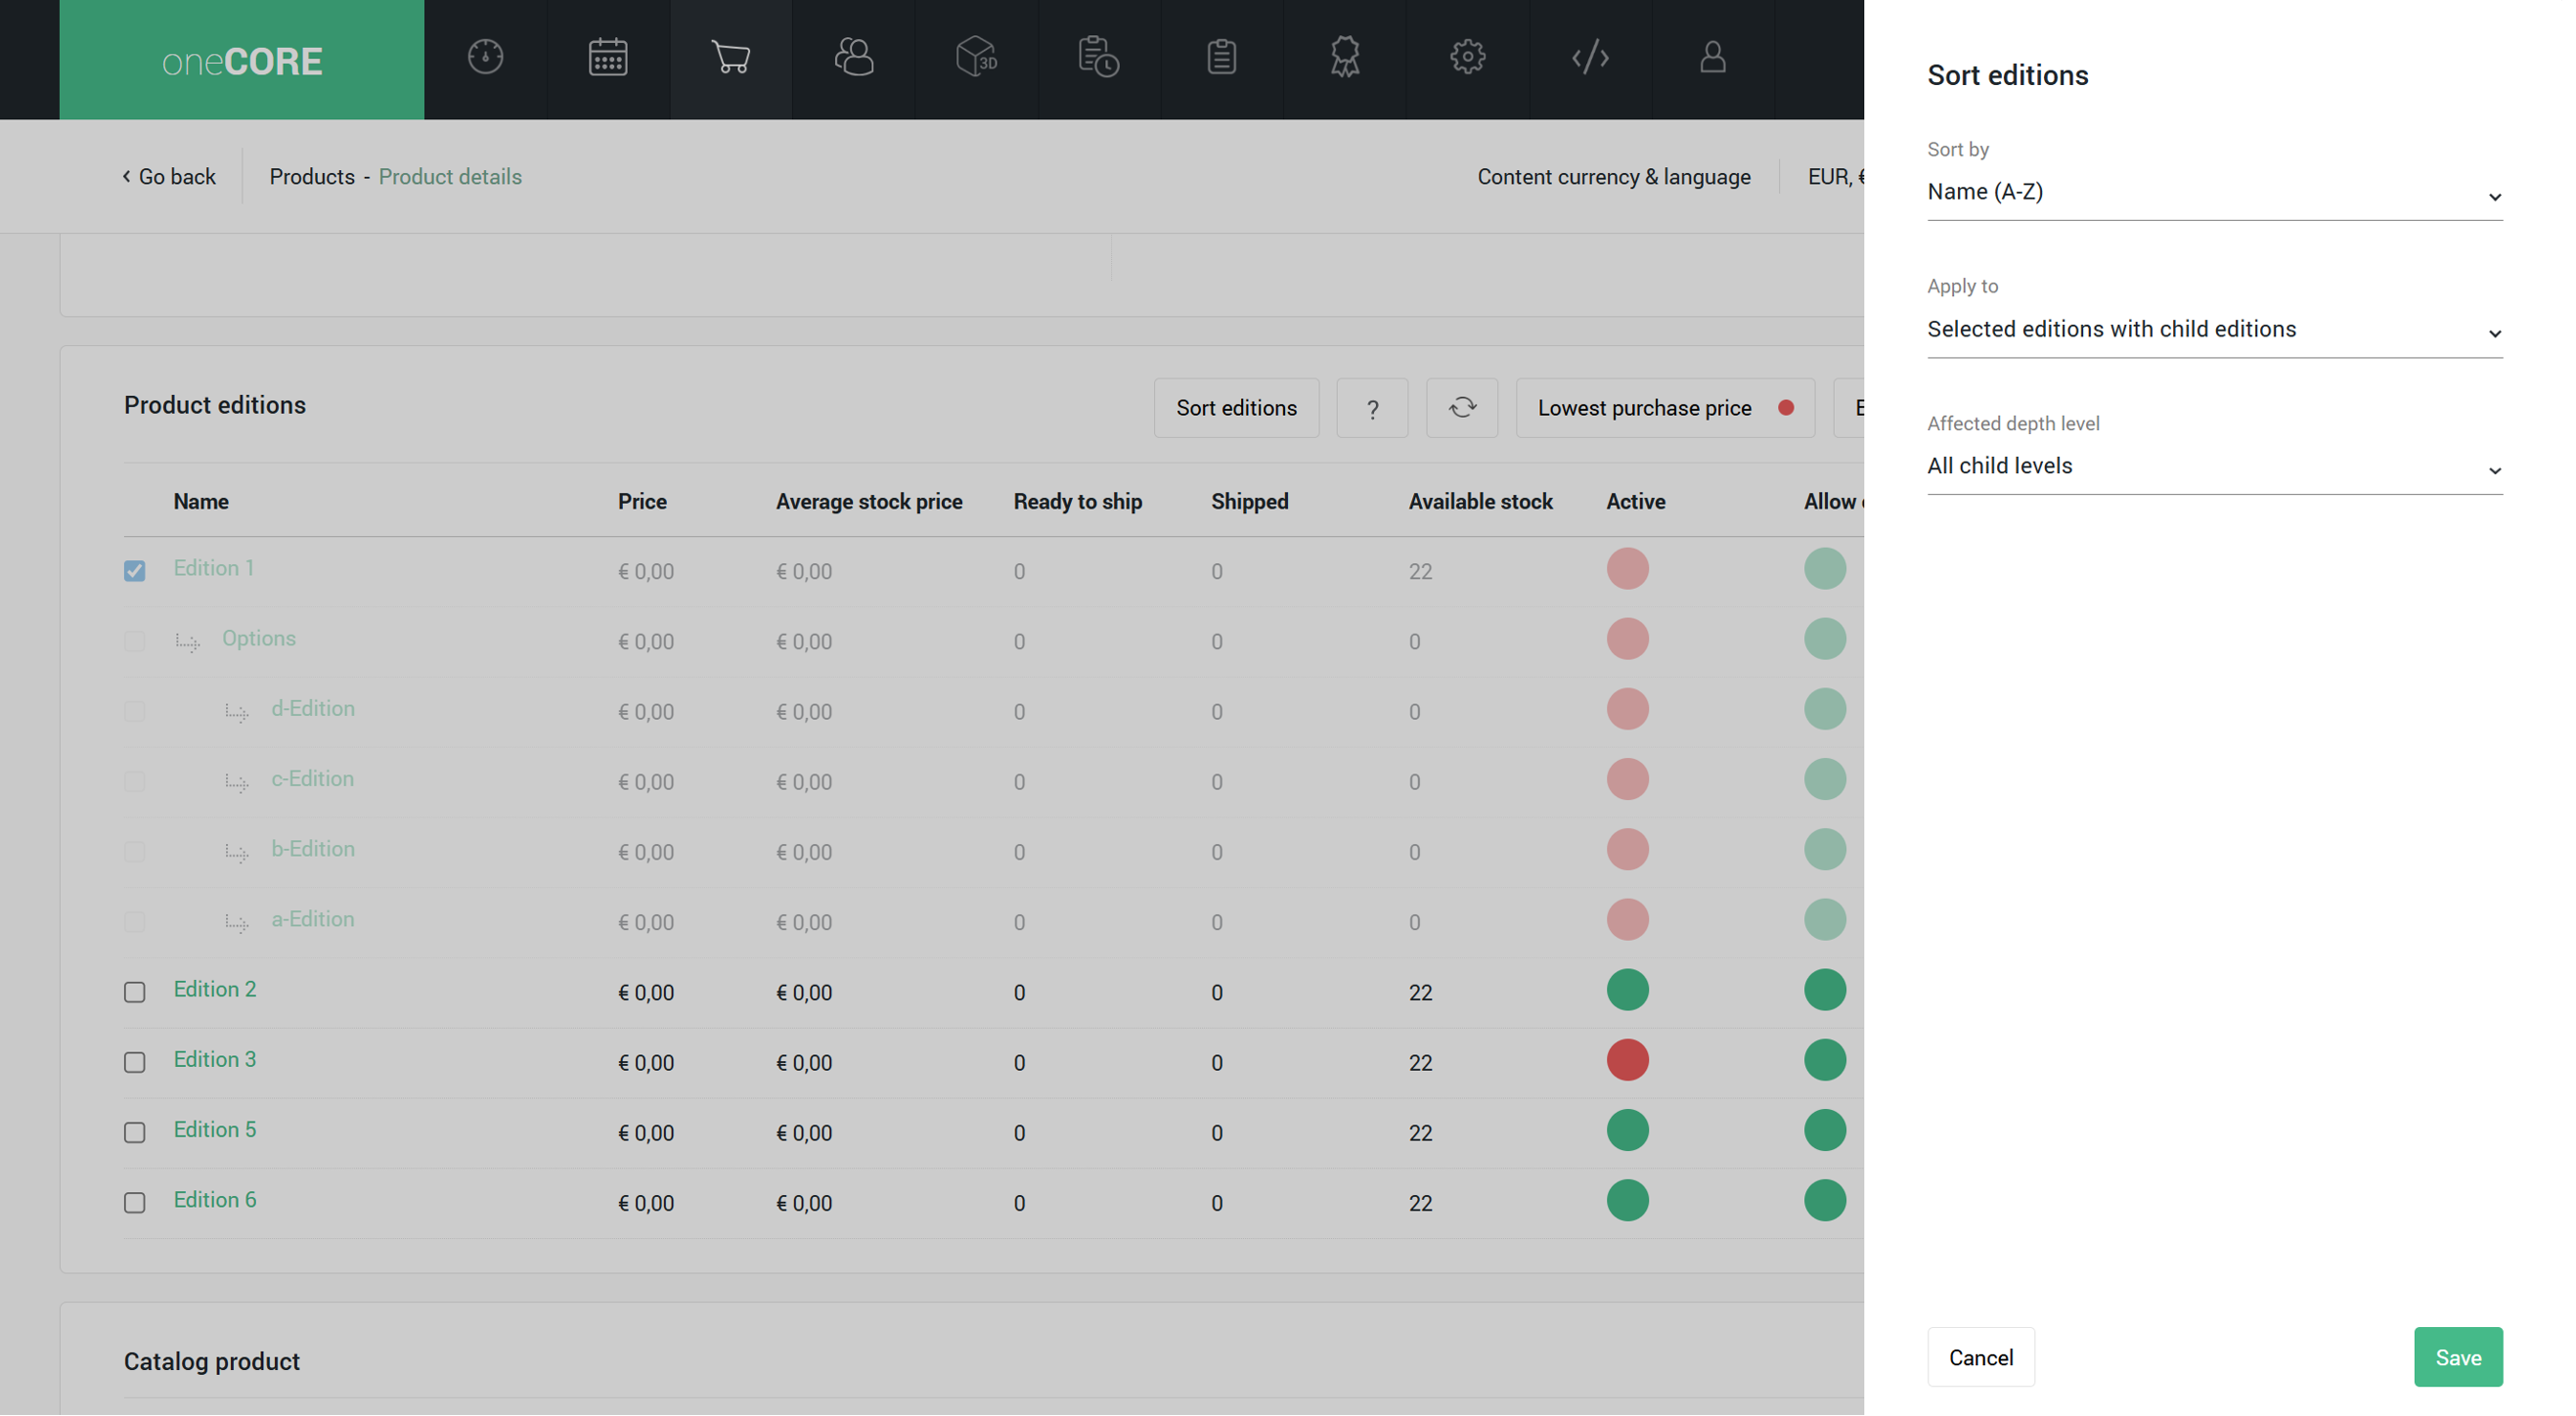Uncheck the Edition 1 checkbox
Viewport: 2576px width, 1416px height.
click(135, 571)
